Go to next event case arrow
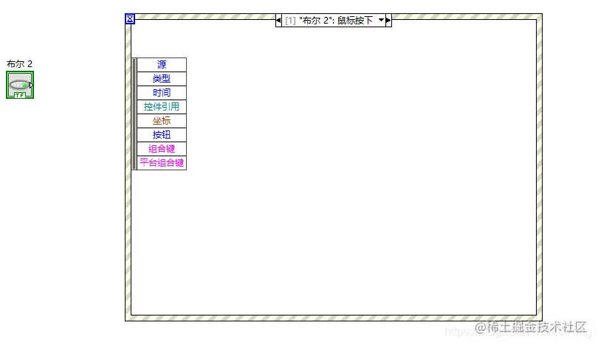The width and height of the screenshot is (598, 345). (388, 20)
